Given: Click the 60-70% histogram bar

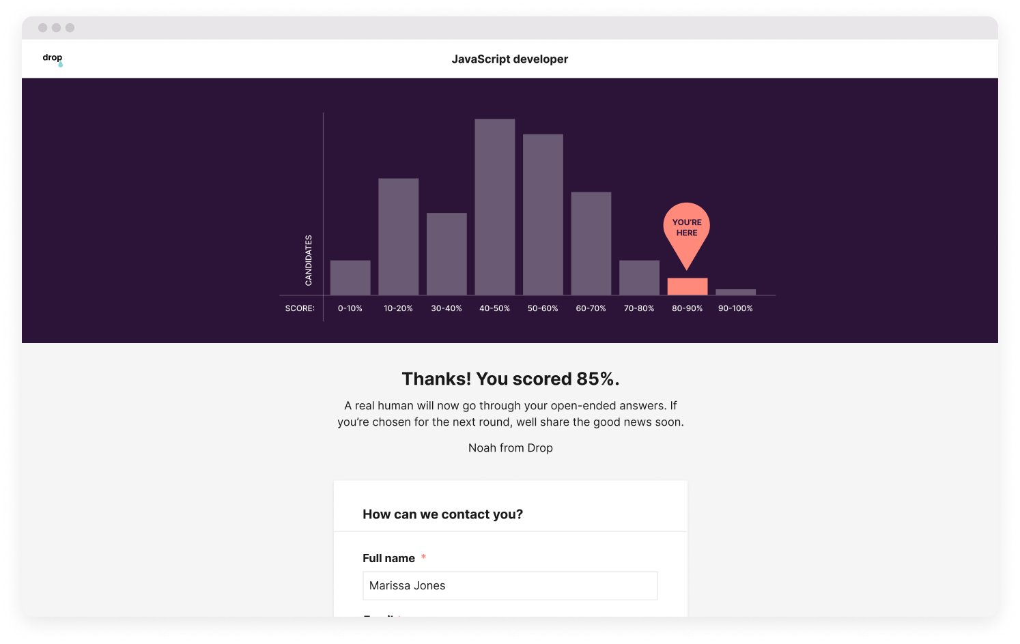Looking at the screenshot, I should tap(591, 244).
